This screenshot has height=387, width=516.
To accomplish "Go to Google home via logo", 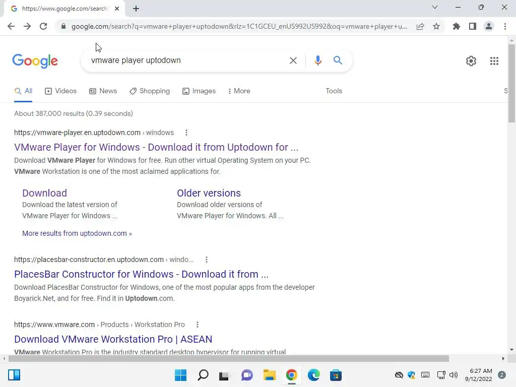I will 35,61.
